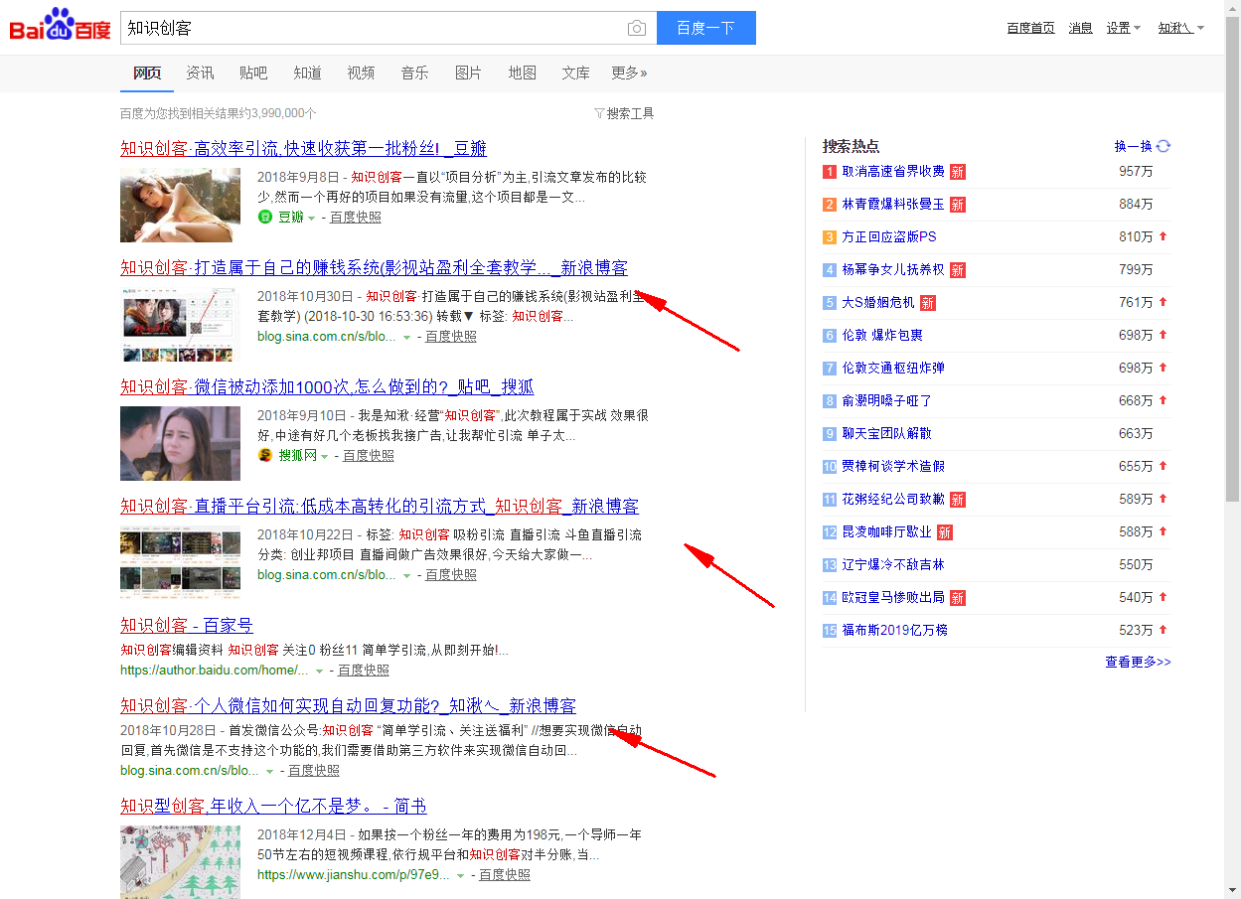Open hot search 辽宁爆冷不敌吉林
The image size is (1241, 899).
(893, 565)
